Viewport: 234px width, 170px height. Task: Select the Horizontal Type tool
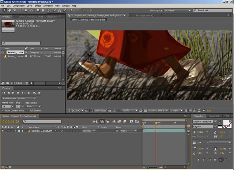(48, 10)
